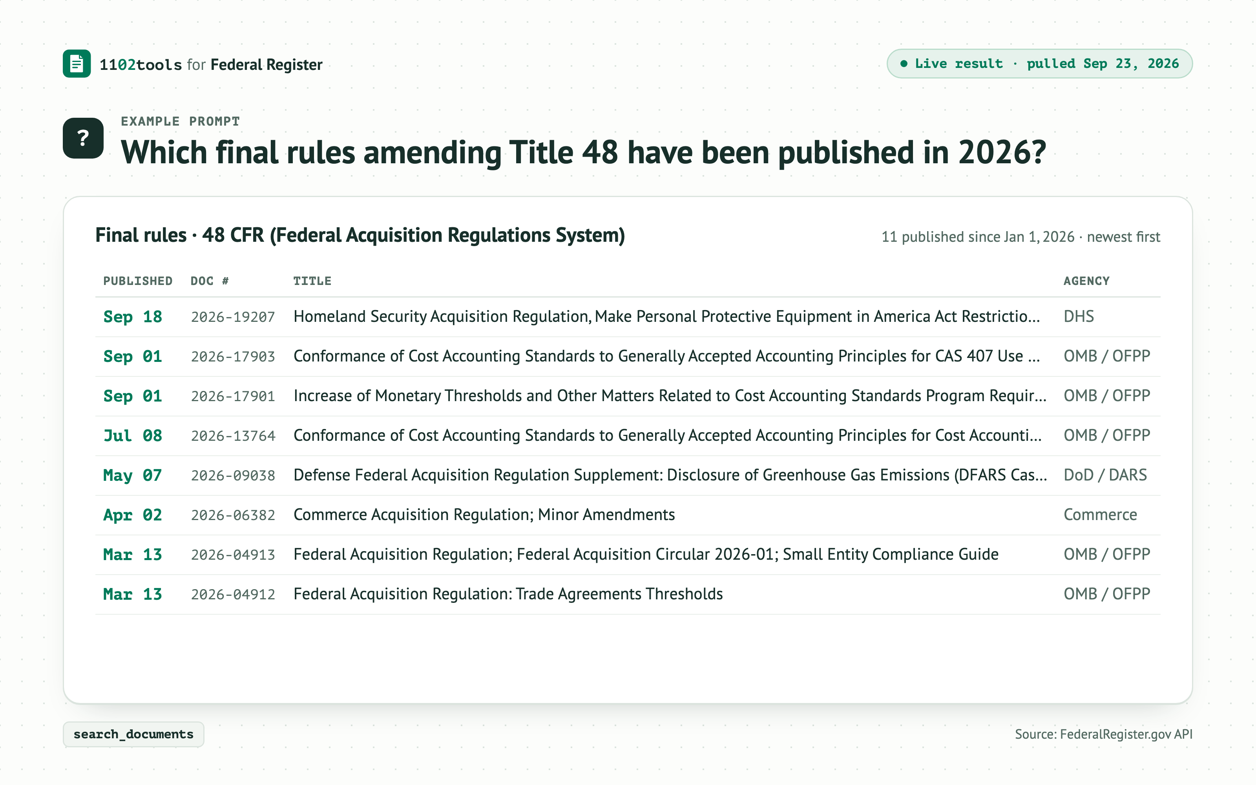
Task: Select document number 2026-17901
Action: pos(233,396)
